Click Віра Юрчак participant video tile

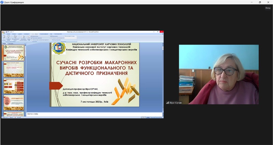click(x=219, y=75)
